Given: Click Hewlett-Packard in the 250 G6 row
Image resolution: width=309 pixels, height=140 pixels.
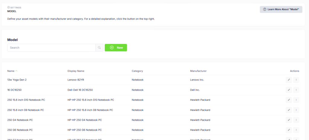Looking at the screenshot, I should click(200, 130).
